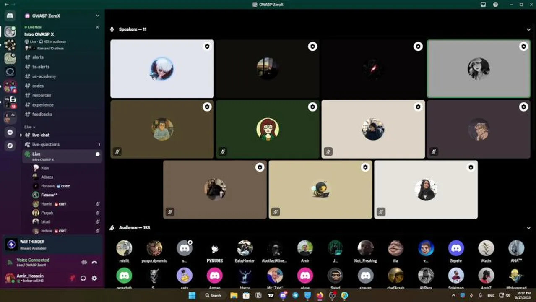Click the CODE role badge next to Hossein
Screen dimensions: 536x302
click(63, 186)
